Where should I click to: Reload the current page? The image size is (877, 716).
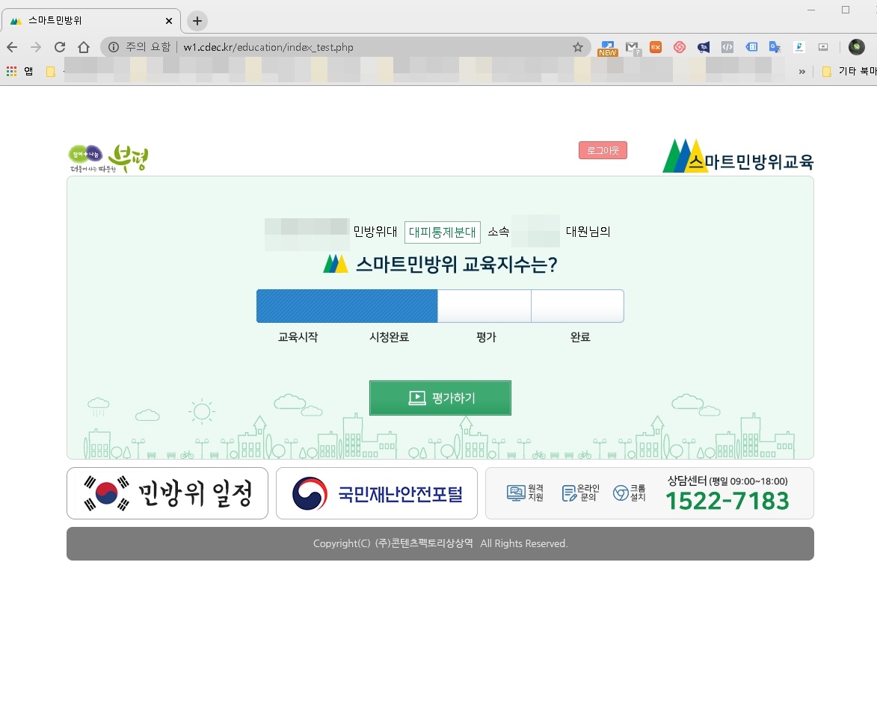[x=60, y=48]
